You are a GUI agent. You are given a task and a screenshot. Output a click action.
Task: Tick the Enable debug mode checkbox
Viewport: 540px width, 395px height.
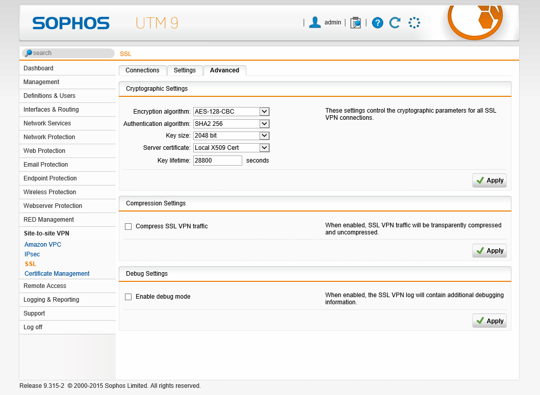coord(128,297)
